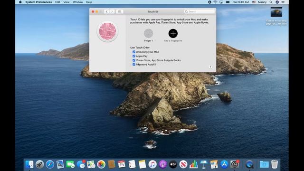
Task: Open the Downloads folder in the Dock
Action: [264, 164]
